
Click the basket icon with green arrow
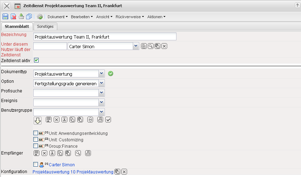[21, 17]
